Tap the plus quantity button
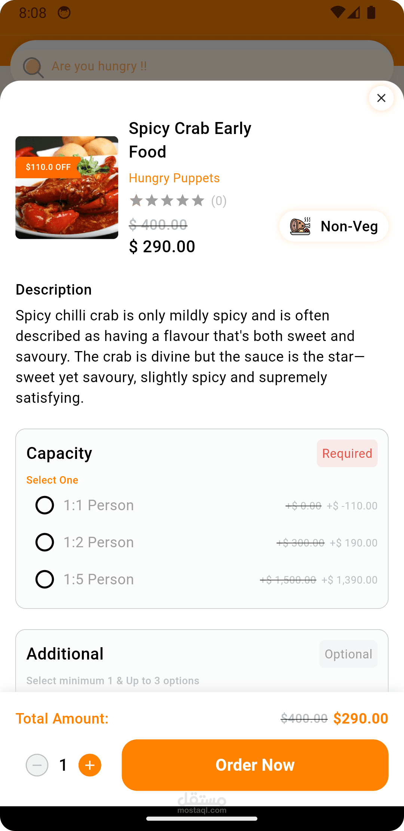The image size is (404, 831). (90, 765)
